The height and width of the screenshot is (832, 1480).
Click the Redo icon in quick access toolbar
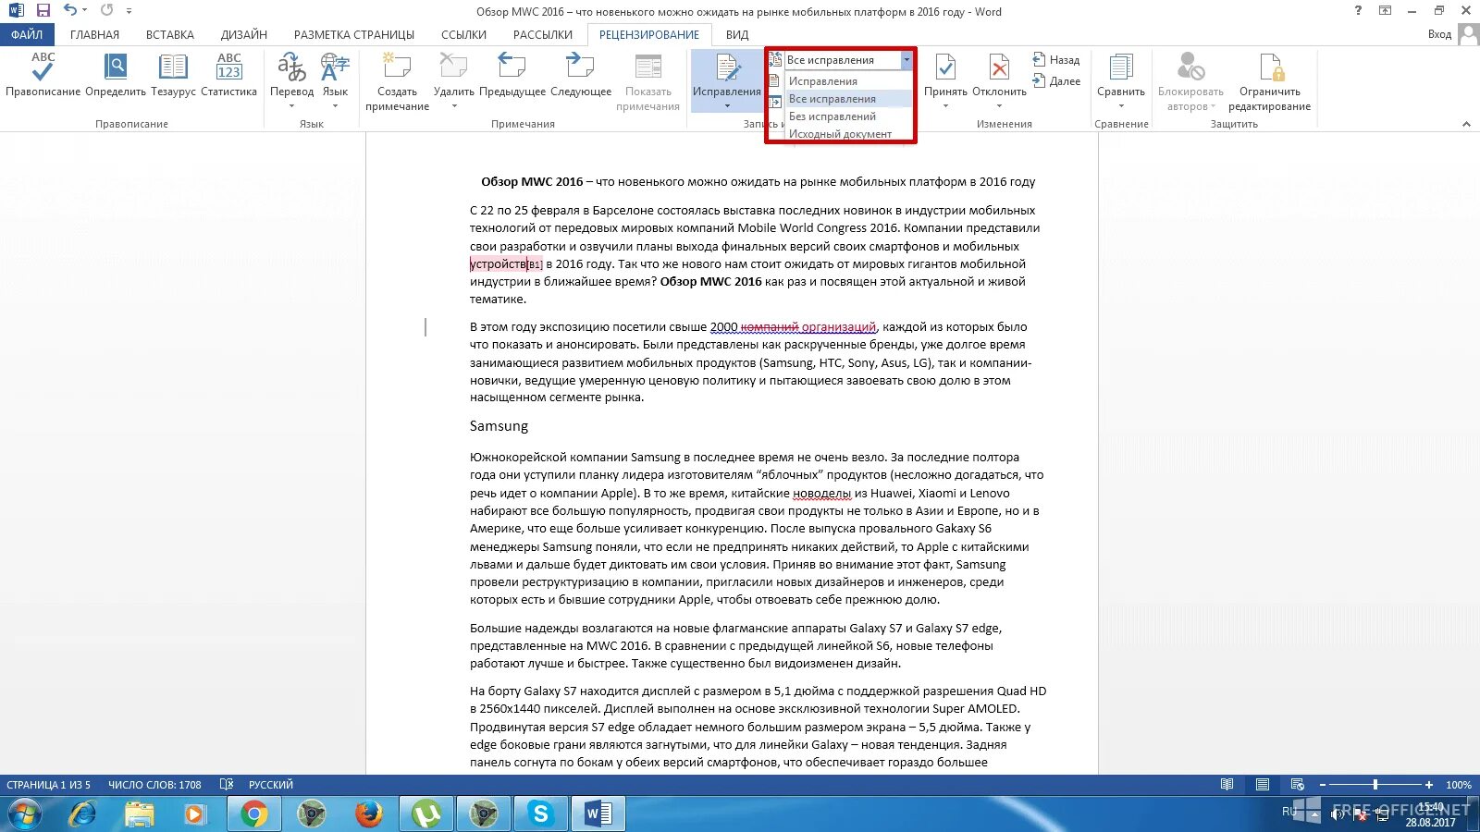coord(107,10)
